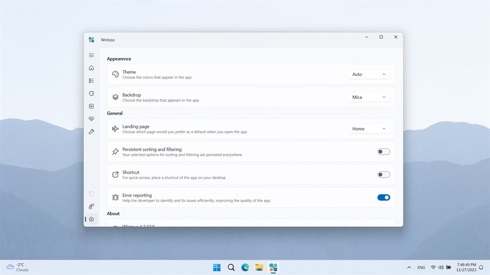
Task: Click the pin icon for Persistent sorting
Action: tap(115, 151)
